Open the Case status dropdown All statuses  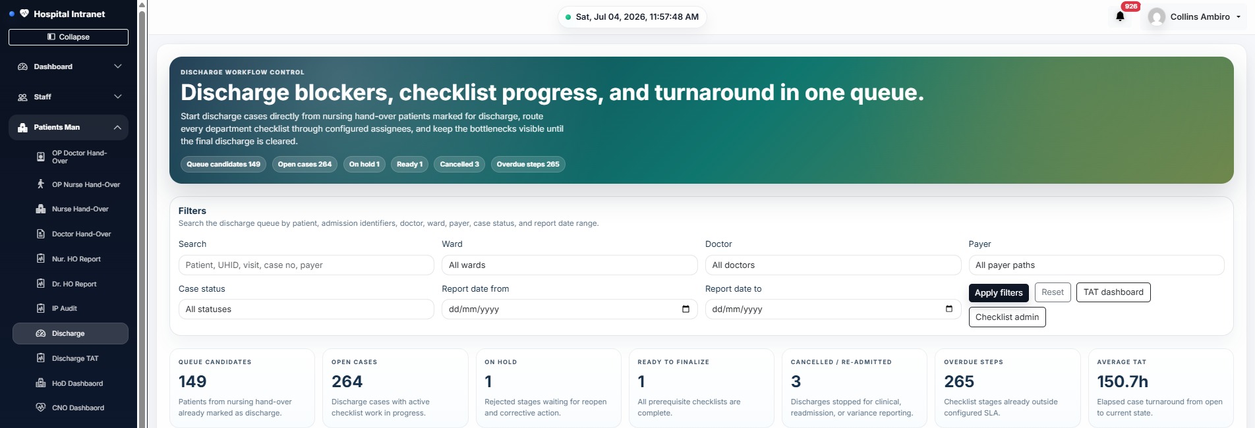tap(306, 309)
